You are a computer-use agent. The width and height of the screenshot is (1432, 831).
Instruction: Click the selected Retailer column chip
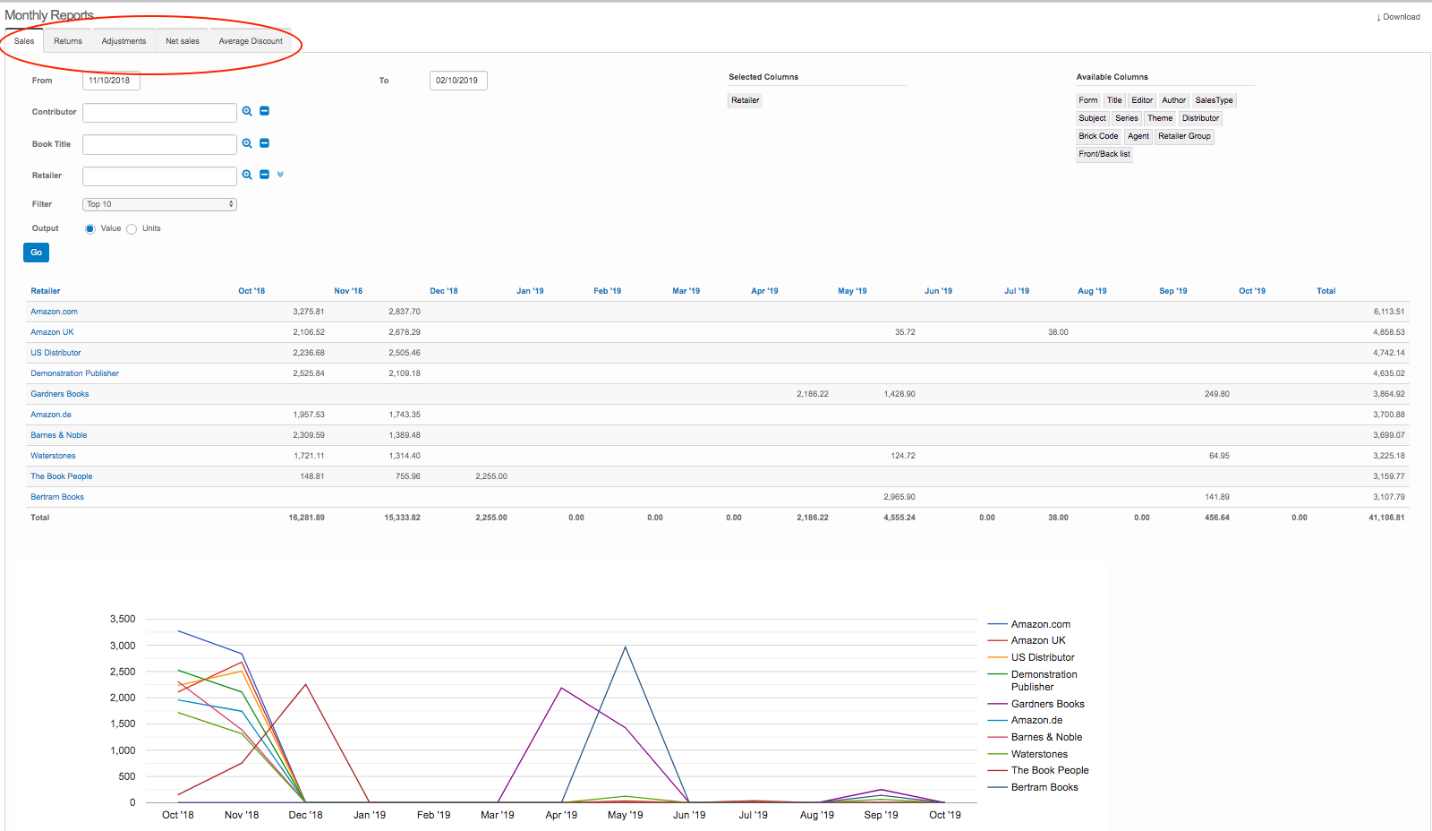(x=745, y=100)
